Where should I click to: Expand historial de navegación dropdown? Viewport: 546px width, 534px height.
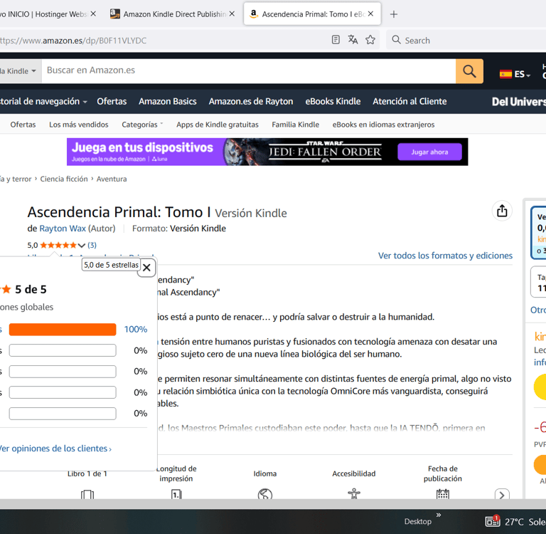click(x=43, y=102)
